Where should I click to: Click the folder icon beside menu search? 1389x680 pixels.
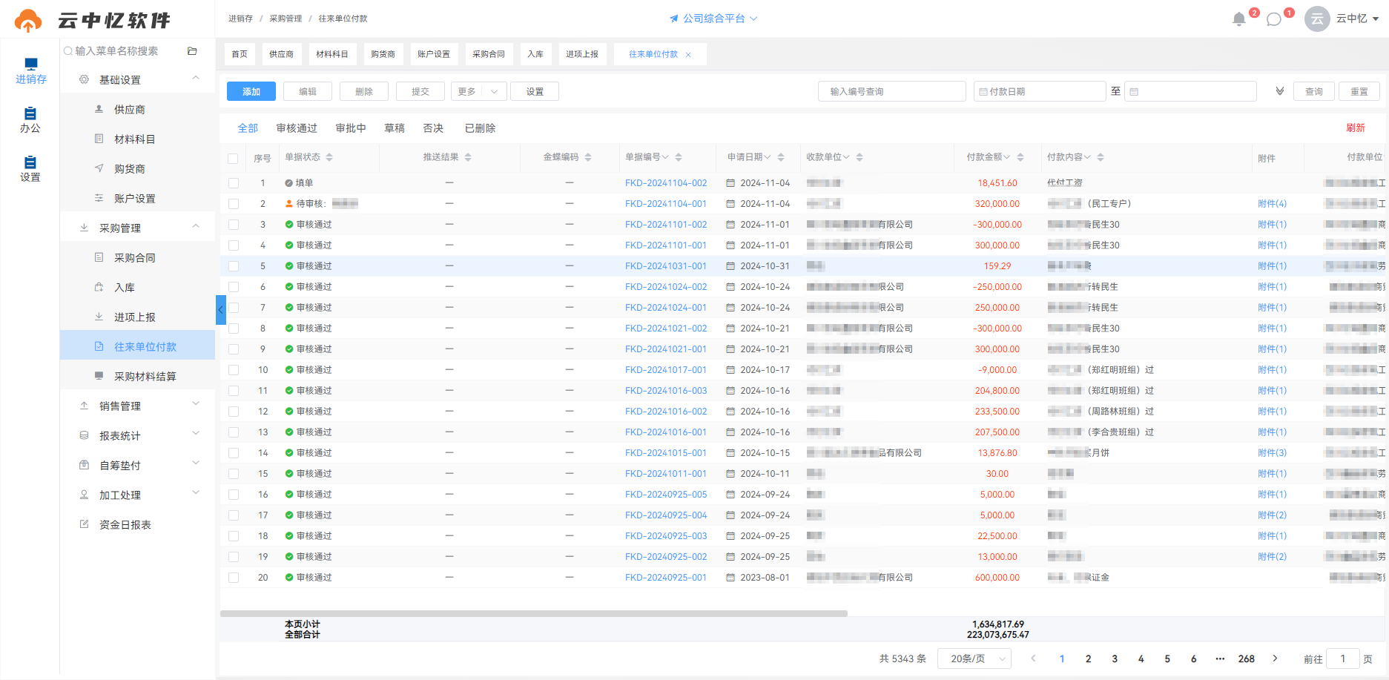coord(192,51)
